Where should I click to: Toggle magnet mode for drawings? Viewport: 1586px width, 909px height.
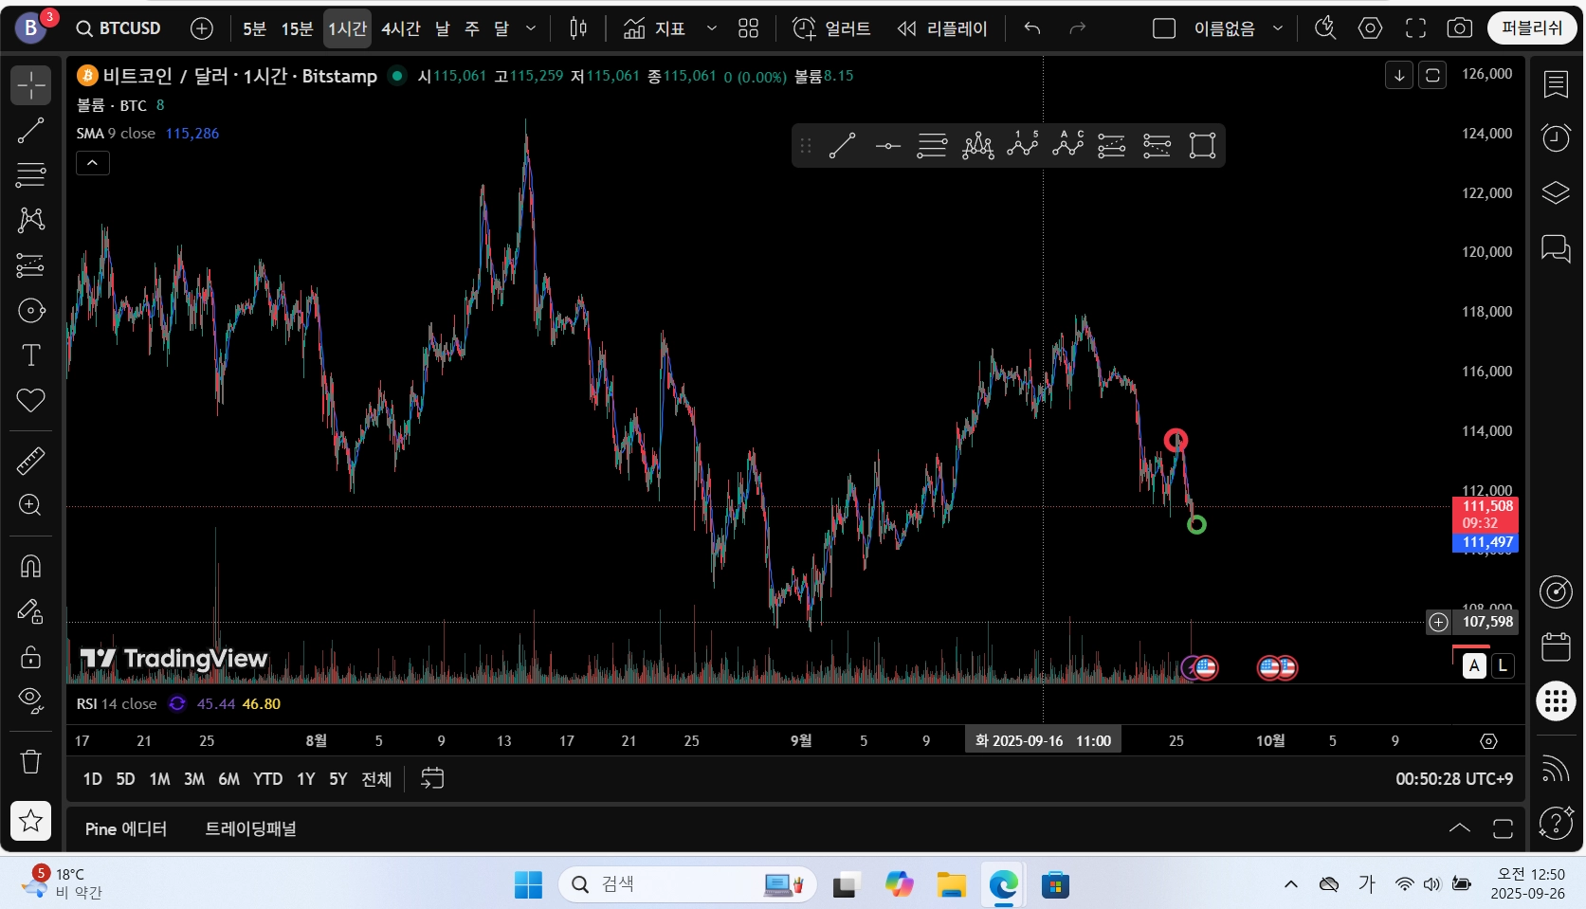[x=30, y=566]
